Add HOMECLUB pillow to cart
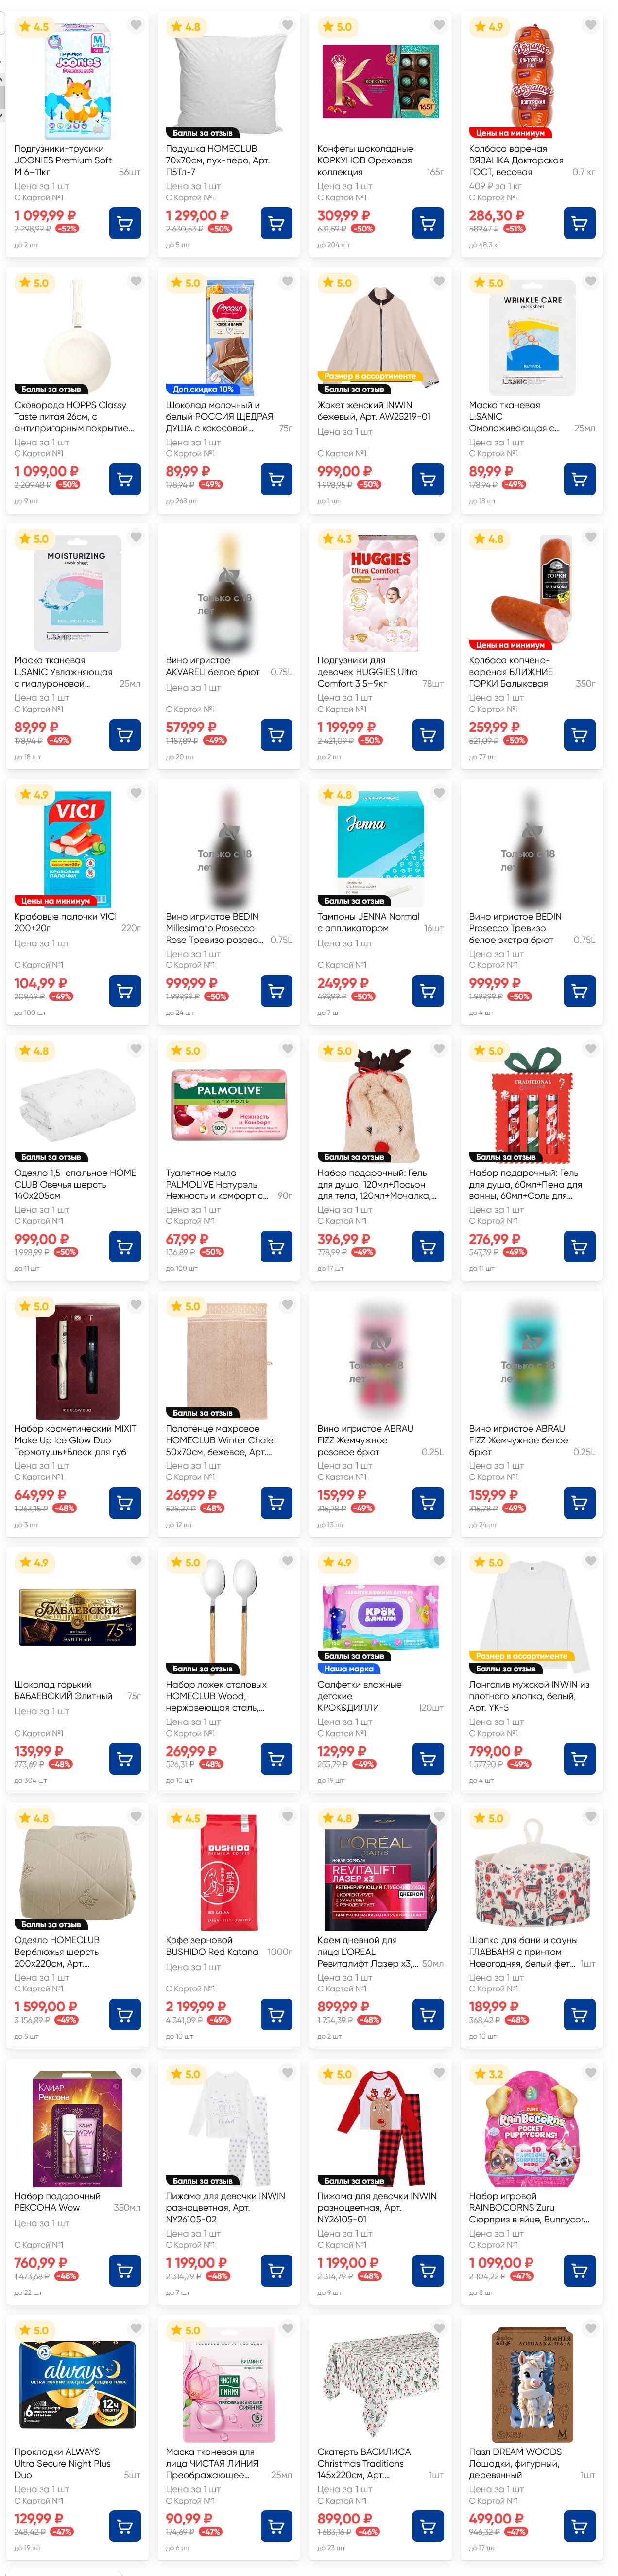The image size is (618, 2576). tap(276, 223)
